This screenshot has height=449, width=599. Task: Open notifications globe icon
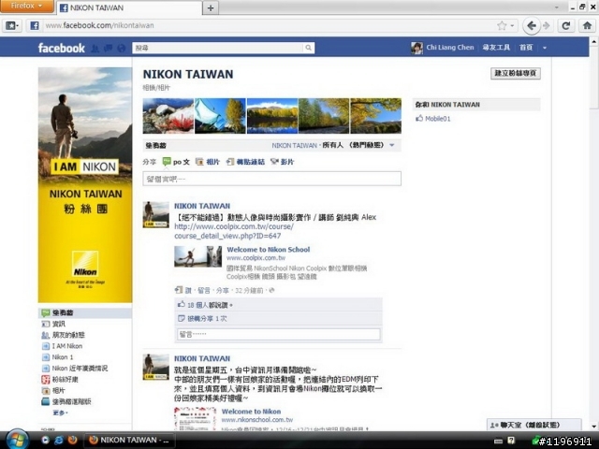[x=122, y=48]
